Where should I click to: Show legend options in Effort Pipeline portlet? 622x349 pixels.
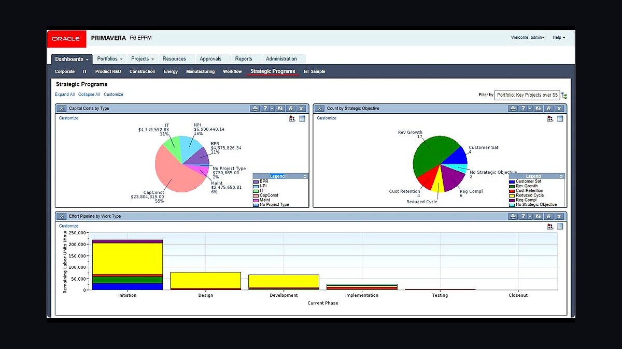click(x=550, y=226)
